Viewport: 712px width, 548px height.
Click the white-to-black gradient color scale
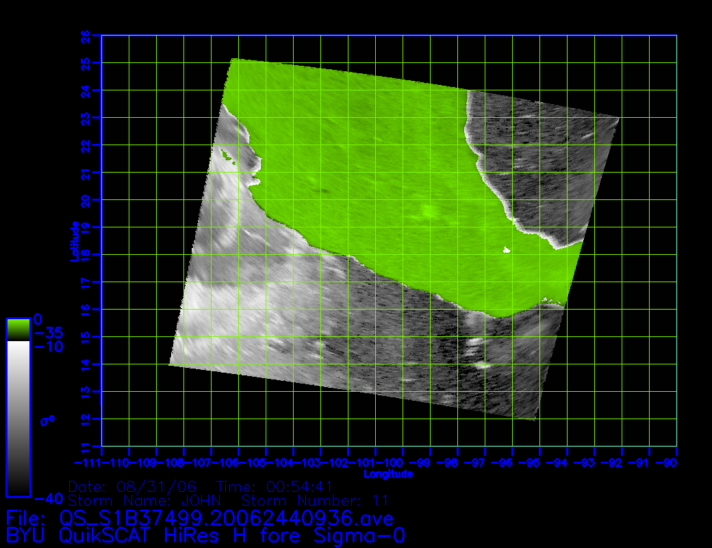click(x=18, y=418)
